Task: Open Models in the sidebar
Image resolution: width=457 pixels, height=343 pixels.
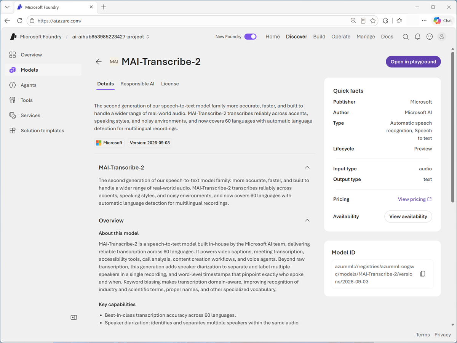Action: pyautogui.click(x=43, y=70)
